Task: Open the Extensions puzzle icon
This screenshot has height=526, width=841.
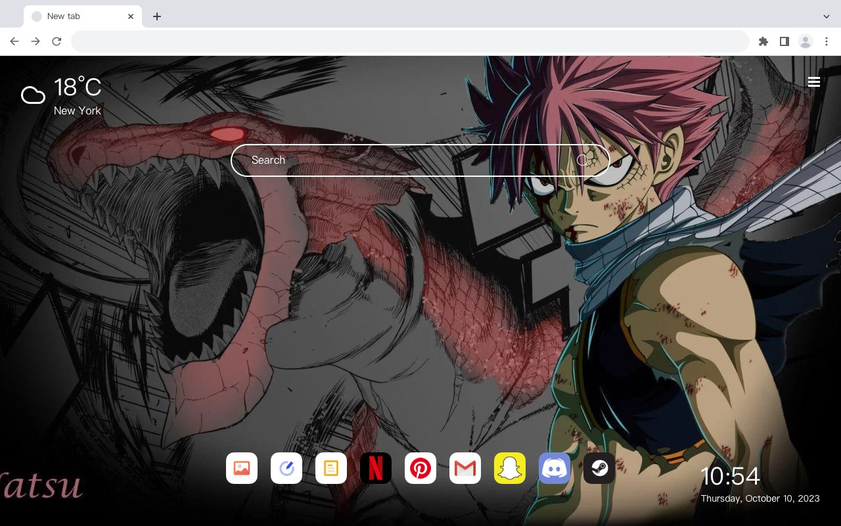Action: [x=763, y=41]
